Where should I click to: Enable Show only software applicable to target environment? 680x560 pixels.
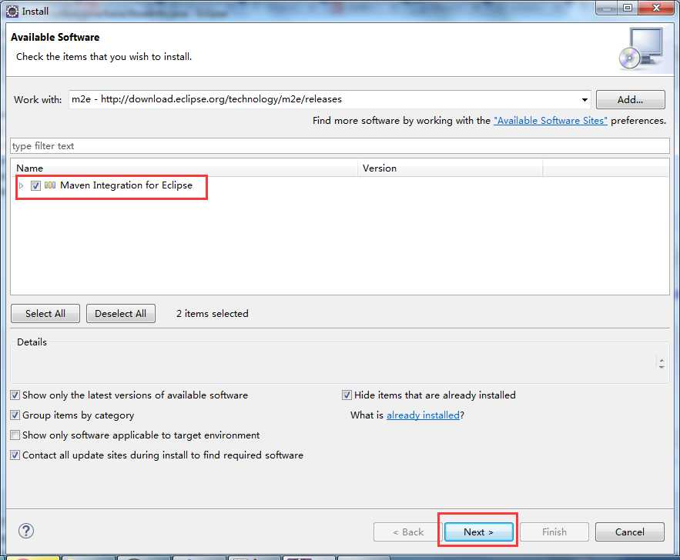15,435
